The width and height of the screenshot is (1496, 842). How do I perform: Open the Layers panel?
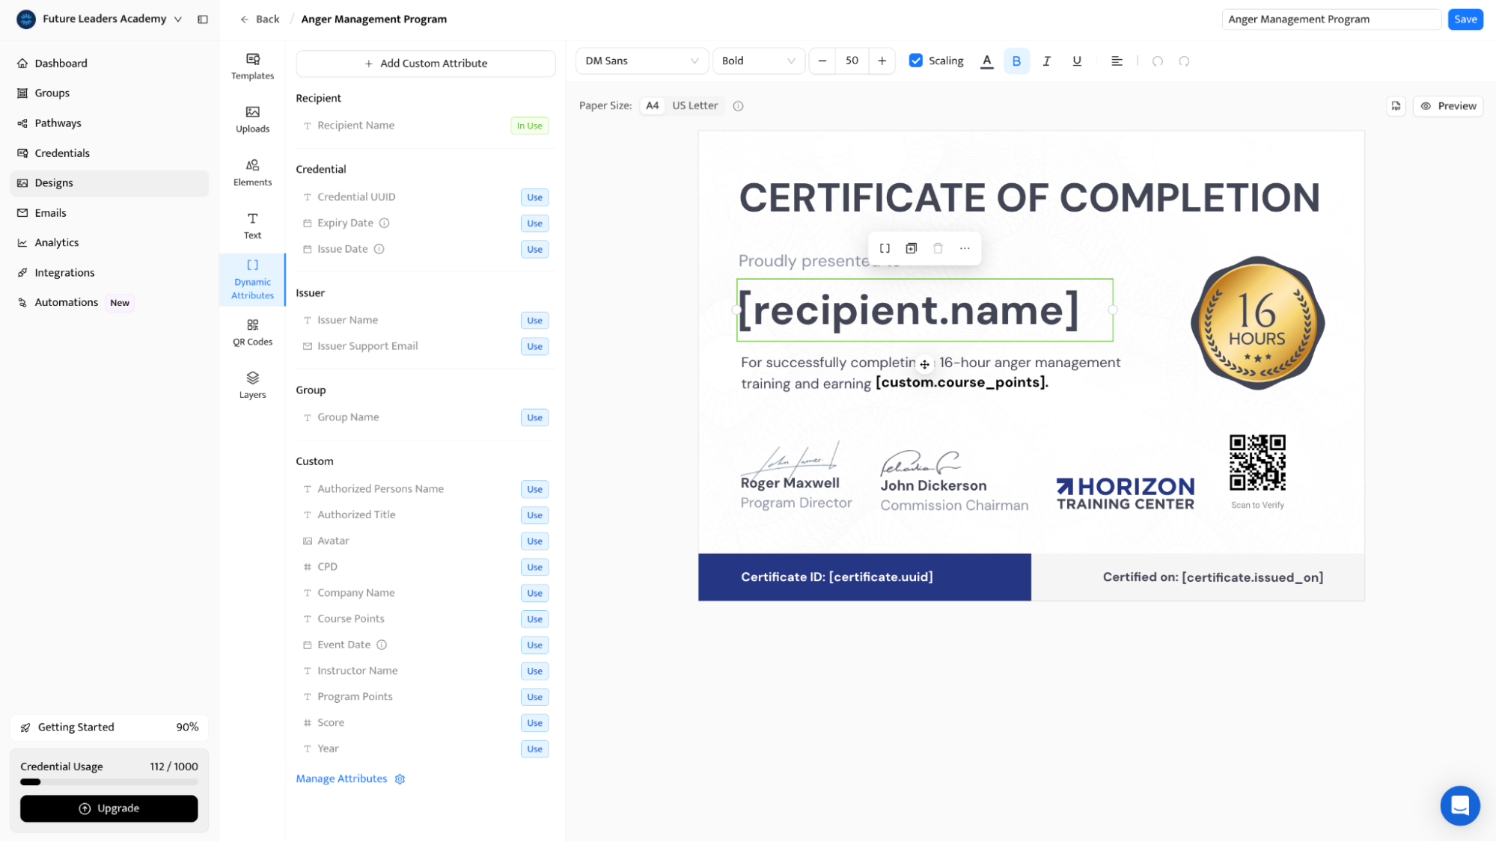252,384
